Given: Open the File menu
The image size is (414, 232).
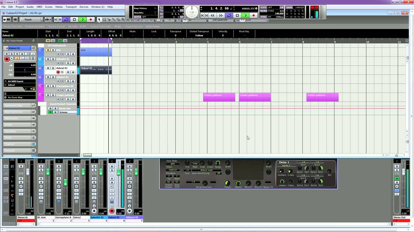Looking at the screenshot, I should click(3, 7).
